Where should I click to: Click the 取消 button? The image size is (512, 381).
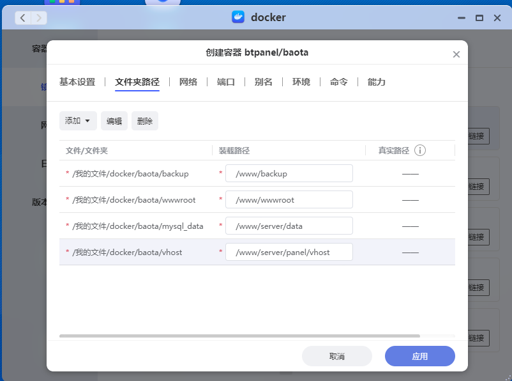click(337, 356)
